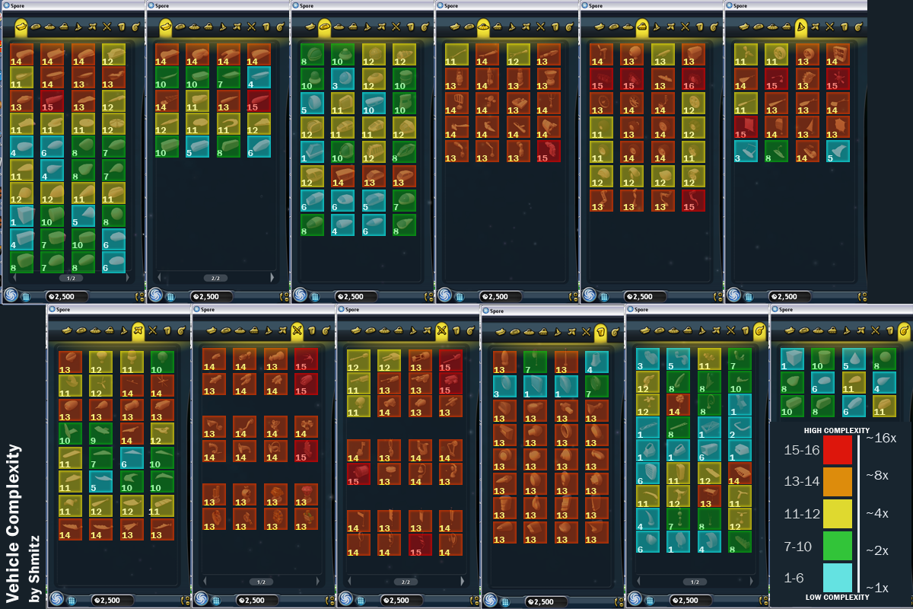Open the grid icon in the fin-tab window
Image resolution: width=913 pixels, height=609 pixels.
point(747,296)
